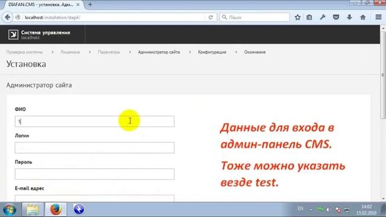This screenshot has height=217, width=386.
Task: Open a new tab with plus button
Action: tap(90, 4)
